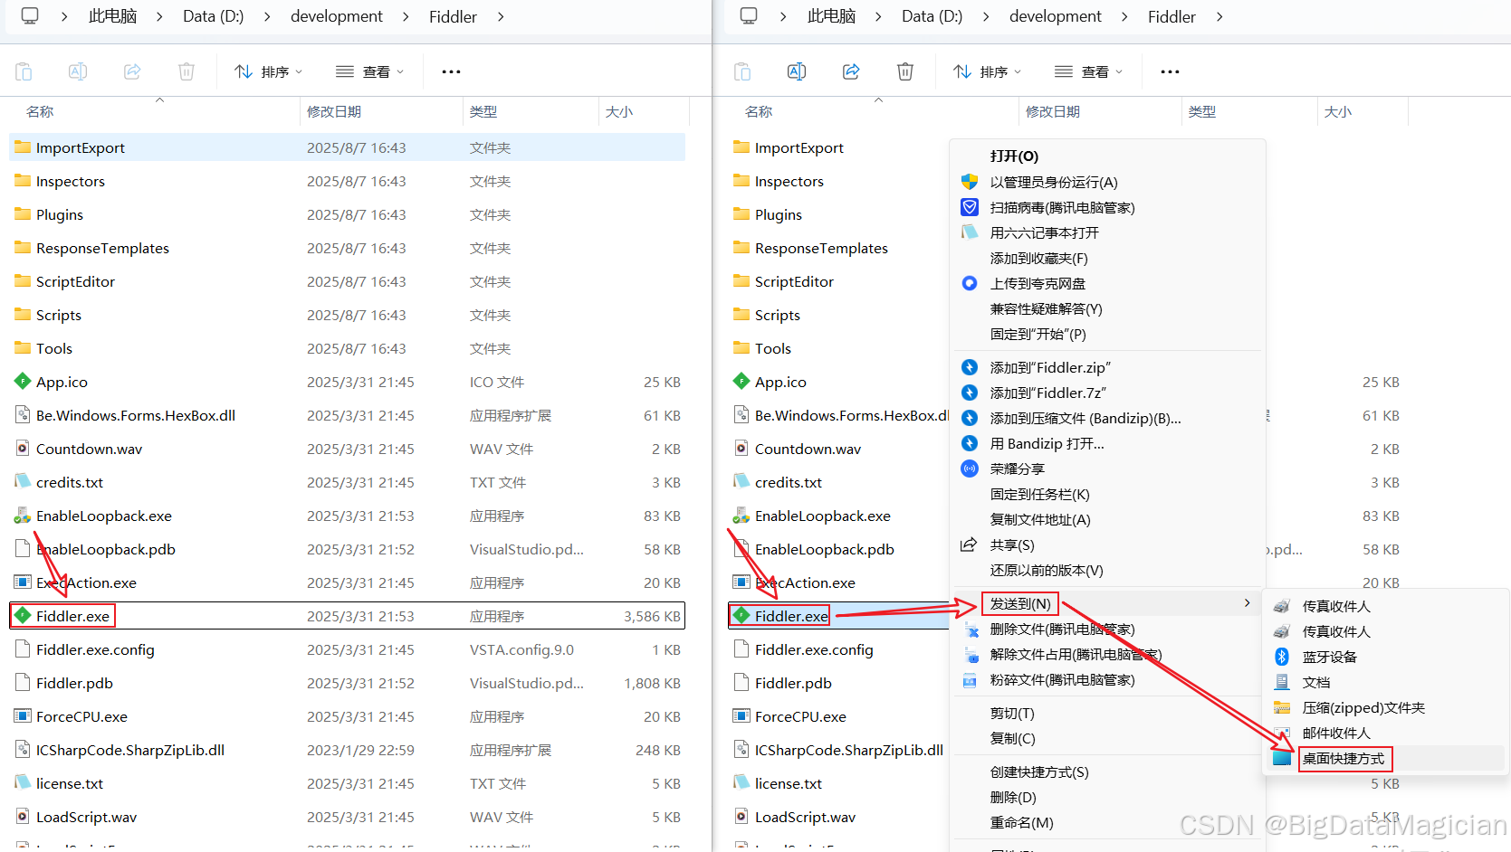Open the 查看 view dropdown in left window
The width and height of the screenshot is (1511, 852).
(370, 71)
